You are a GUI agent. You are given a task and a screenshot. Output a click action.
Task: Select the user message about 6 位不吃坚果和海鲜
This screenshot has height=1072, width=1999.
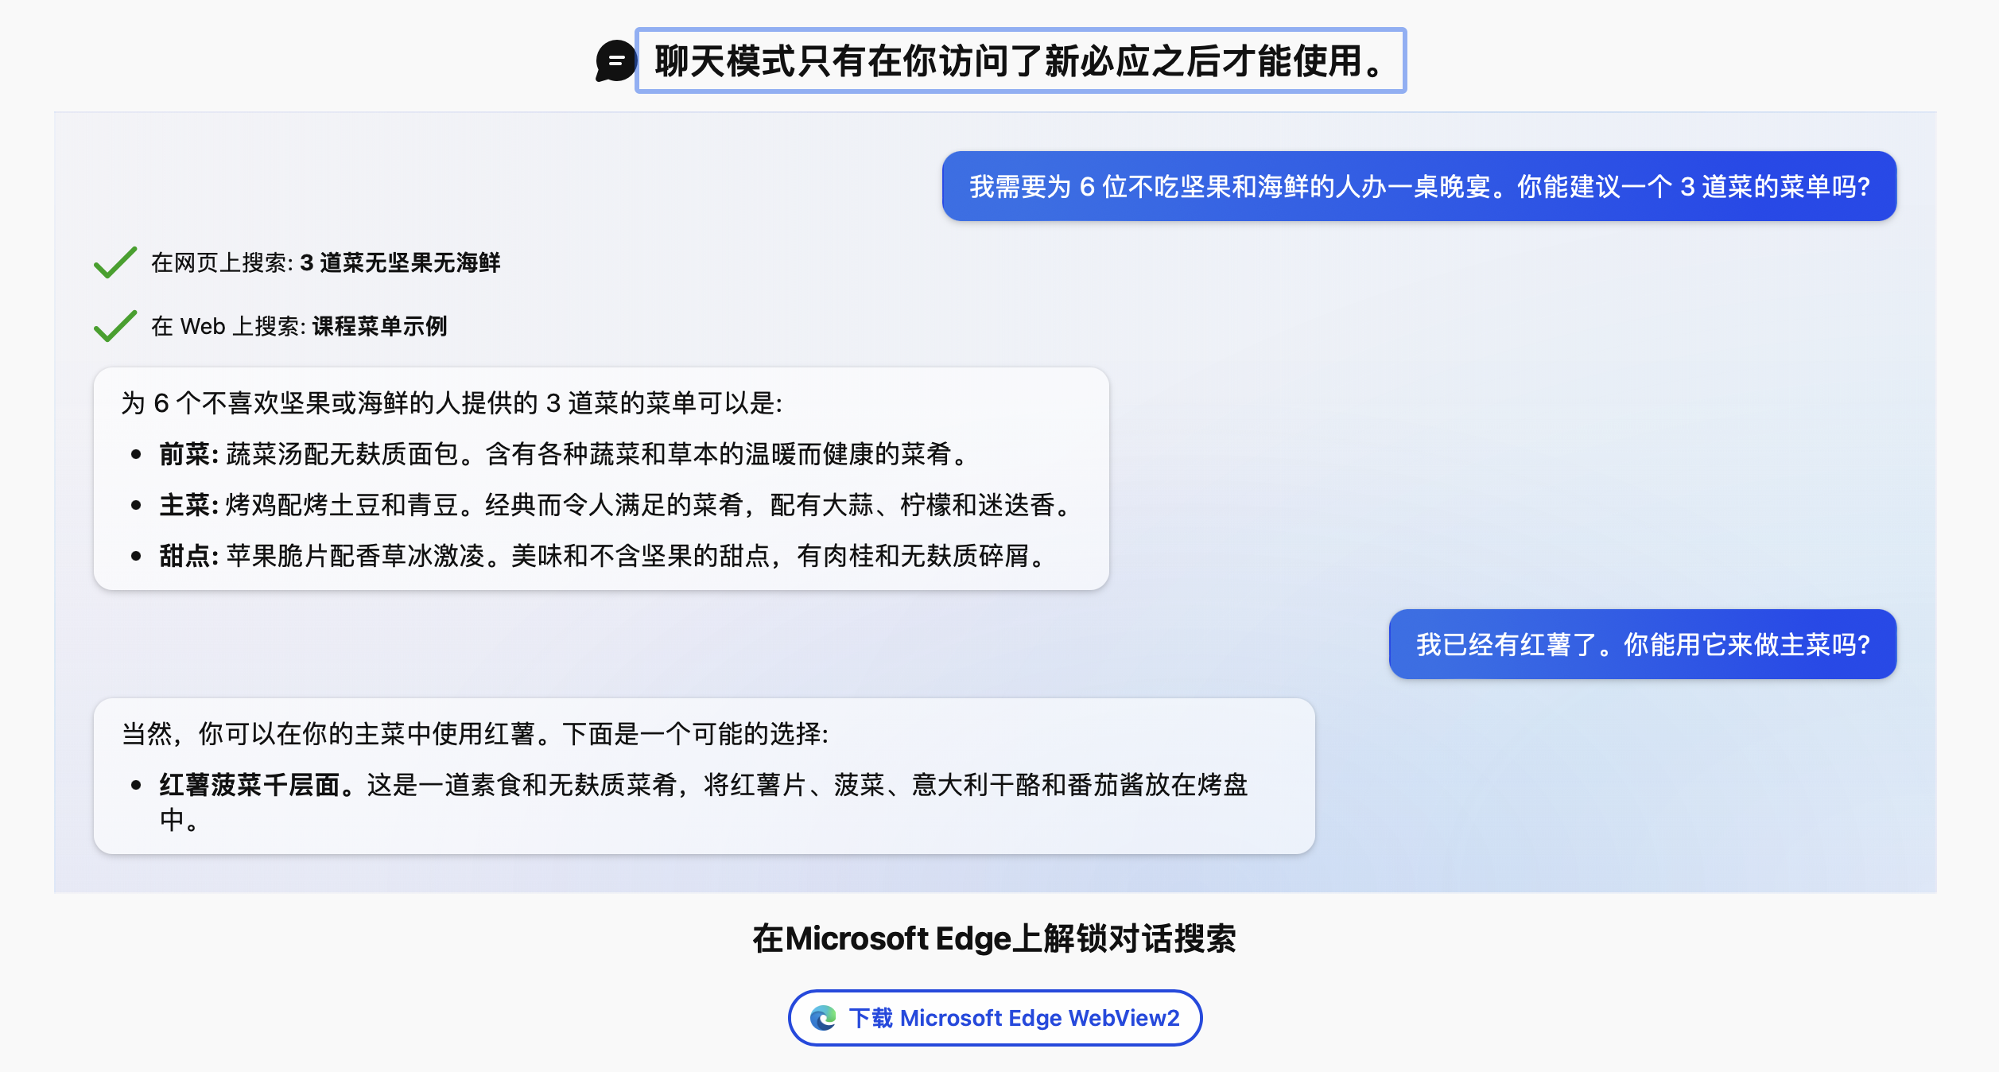pos(1423,186)
